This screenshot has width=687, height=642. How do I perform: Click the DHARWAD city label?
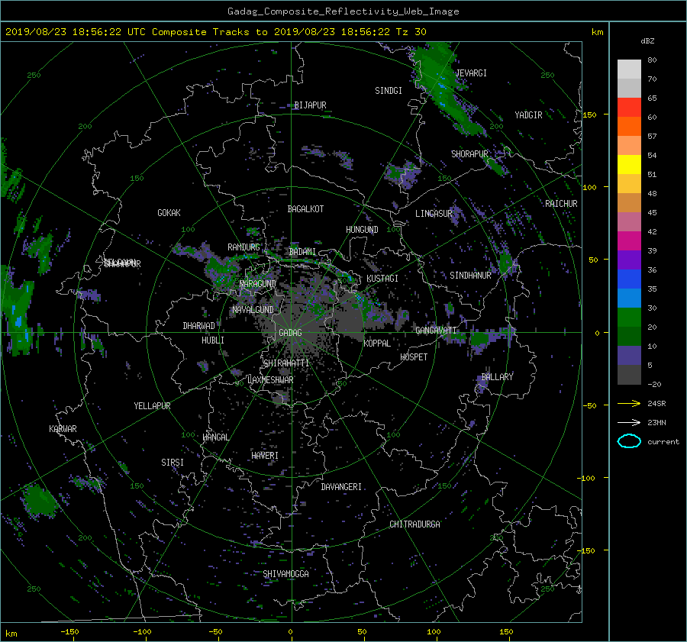click(199, 326)
